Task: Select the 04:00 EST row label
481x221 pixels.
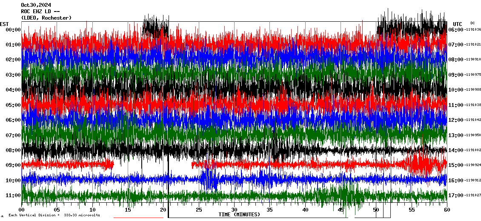Action: (x=13, y=90)
